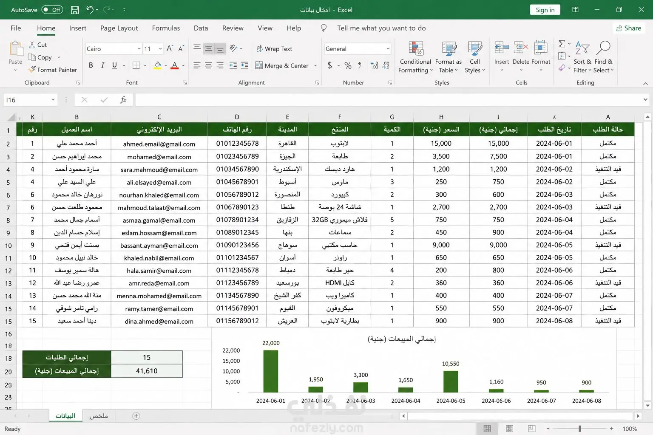Screen dimensions: 653x435
Task: Switch to the Insert ribbon tab
Action: (78, 28)
